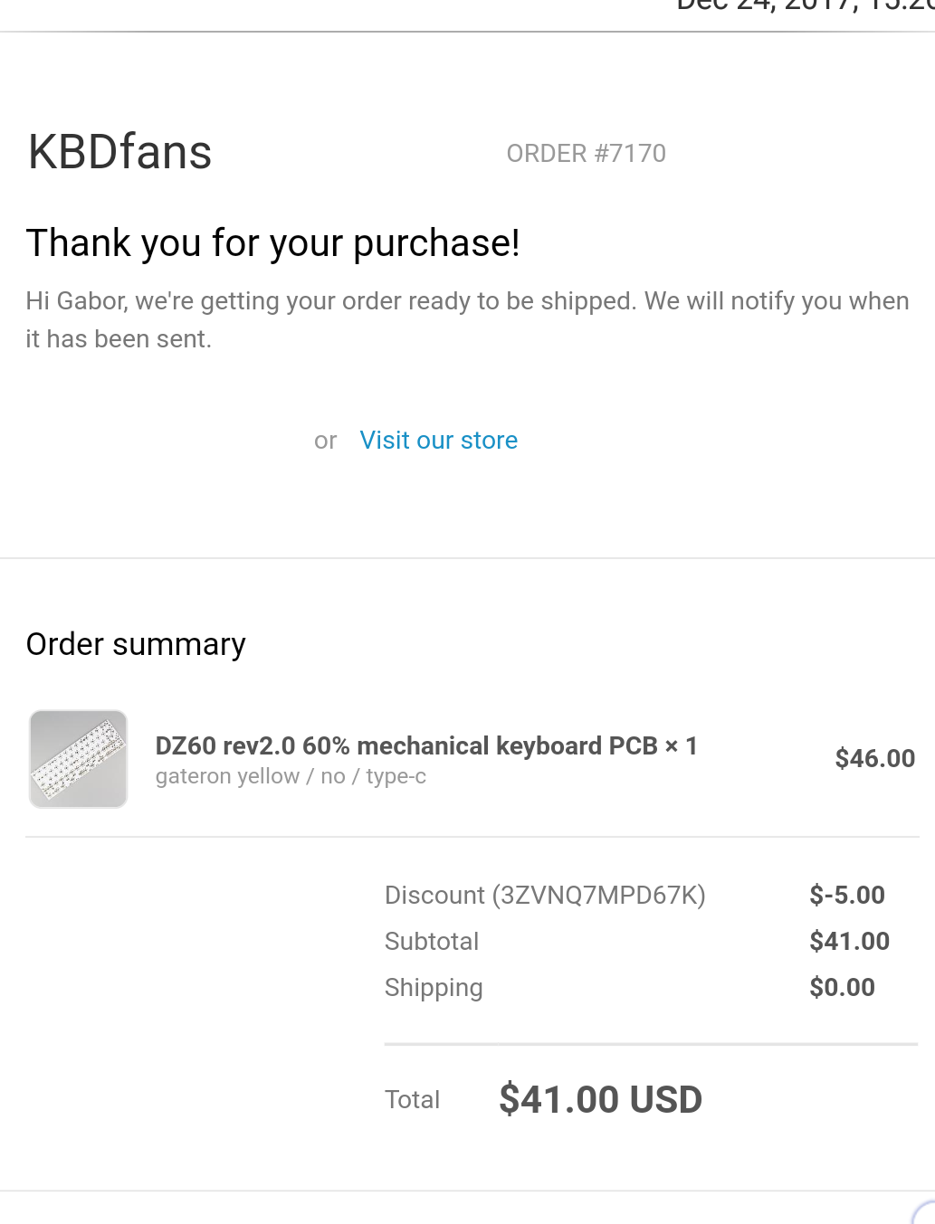Click the Shipping label
Image resolution: width=935 pixels, height=1224 pixels.
(x=434, y=988)
